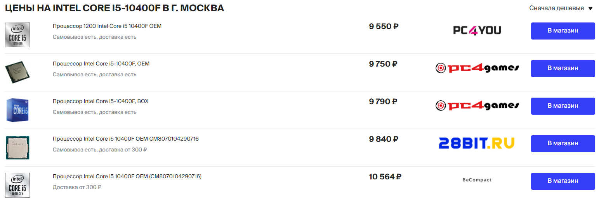Click 'В магазин' for the 9 750 ₽ offer

tap(563, 69)
